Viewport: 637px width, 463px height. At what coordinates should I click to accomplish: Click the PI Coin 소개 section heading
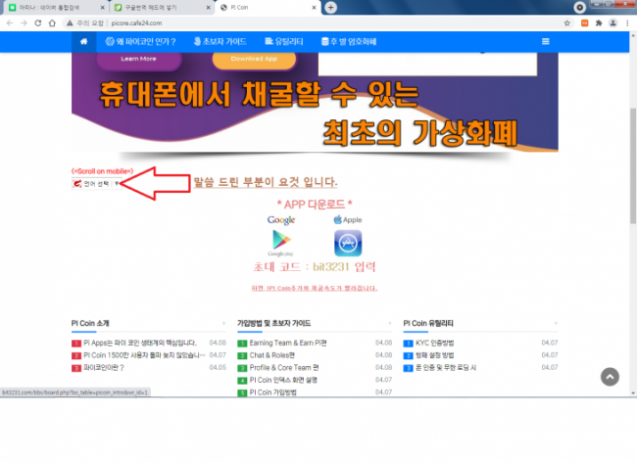90,323
